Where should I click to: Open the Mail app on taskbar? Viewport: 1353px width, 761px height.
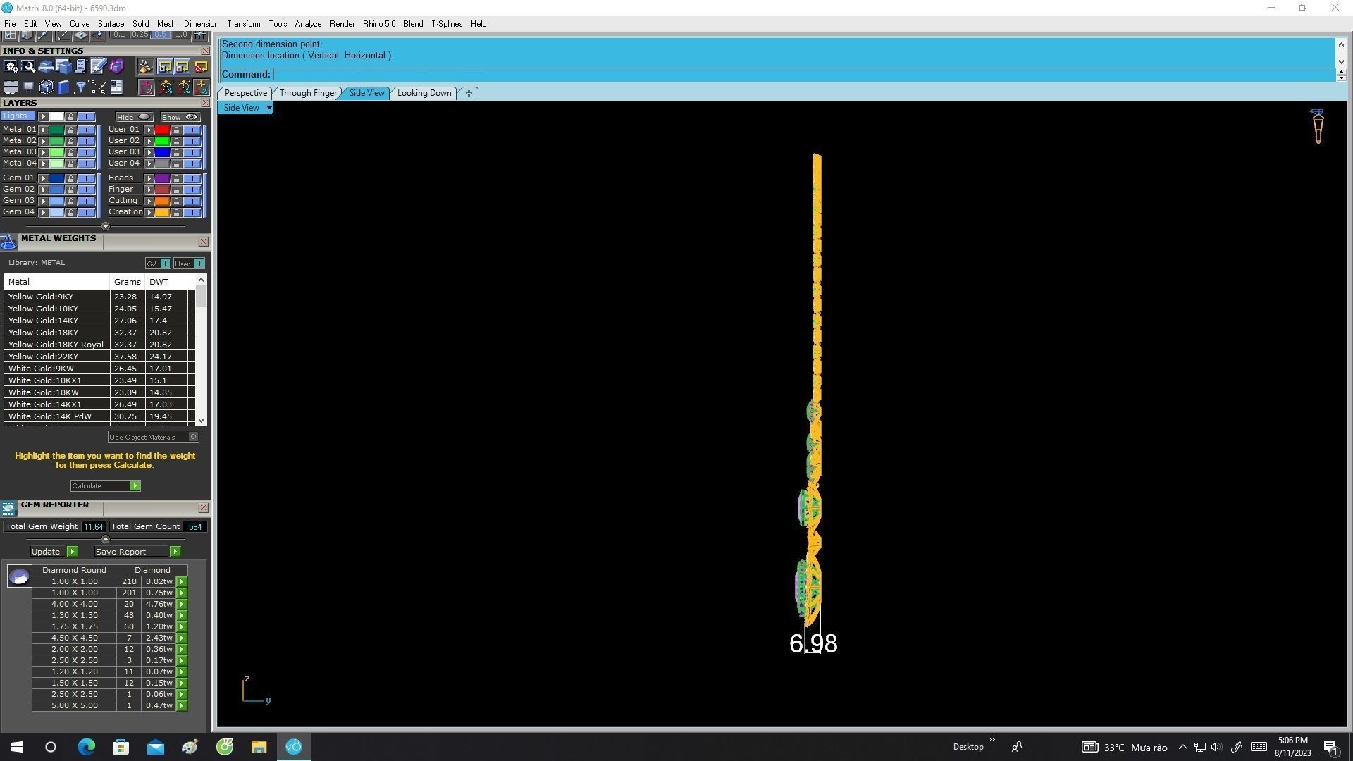155,747
